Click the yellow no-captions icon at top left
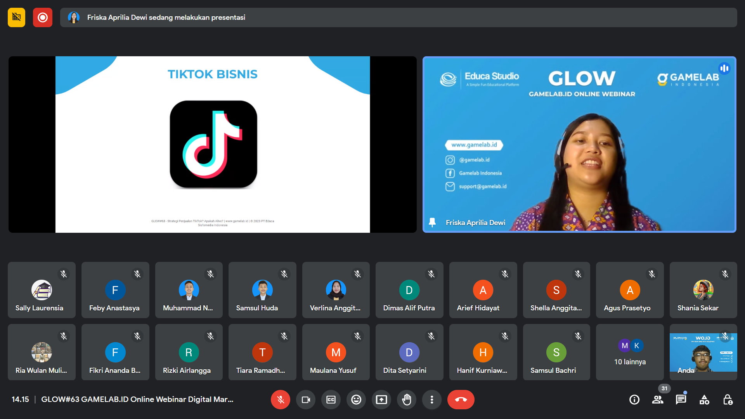745x419 pixels. (16, 17)
